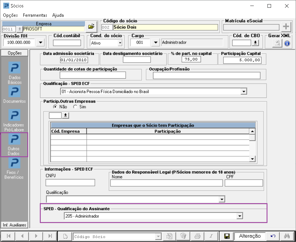This screenshot has width=296, height=242.
Task: Click scroll down arrow in Empresas table
Action: tap(252, 159)
